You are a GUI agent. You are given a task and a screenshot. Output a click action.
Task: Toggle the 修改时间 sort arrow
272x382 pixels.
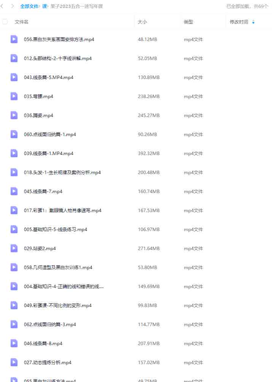(x=253, y=22)
